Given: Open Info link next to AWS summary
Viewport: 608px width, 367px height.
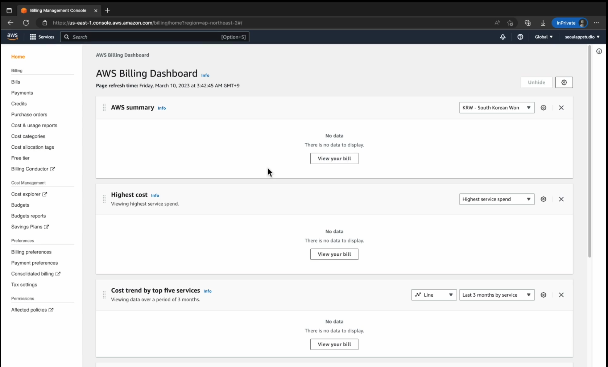Looking at the screenshot, I should (162, 108).
